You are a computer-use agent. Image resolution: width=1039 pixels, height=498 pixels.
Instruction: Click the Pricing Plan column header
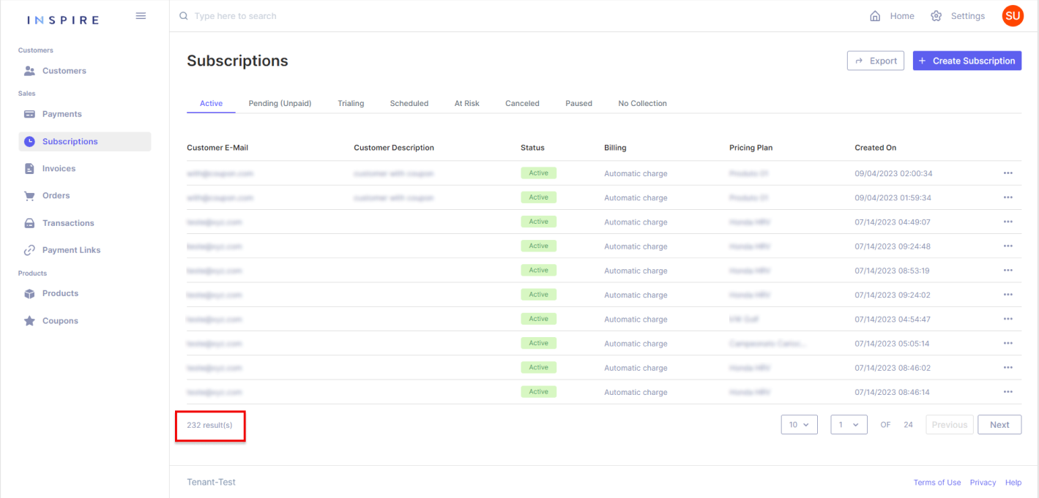pyautogui.click(x=751, y=148)
